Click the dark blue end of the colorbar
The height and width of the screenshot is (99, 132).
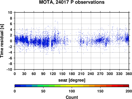(x=18, y=86)
